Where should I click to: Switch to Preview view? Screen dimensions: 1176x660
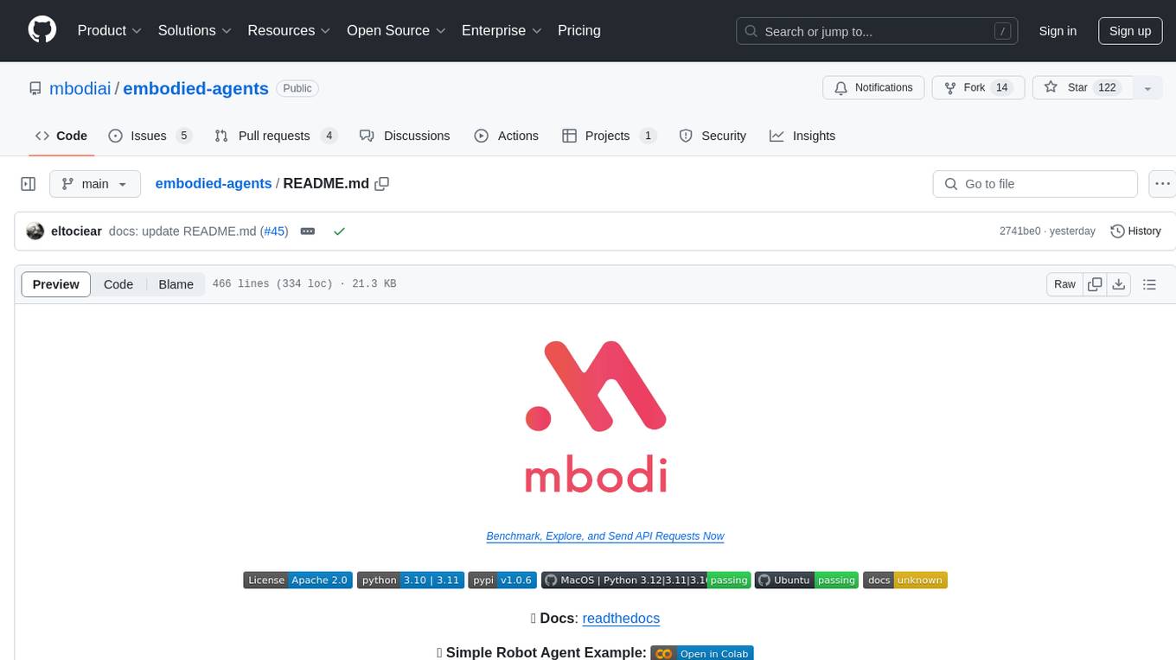coord(56,284)
